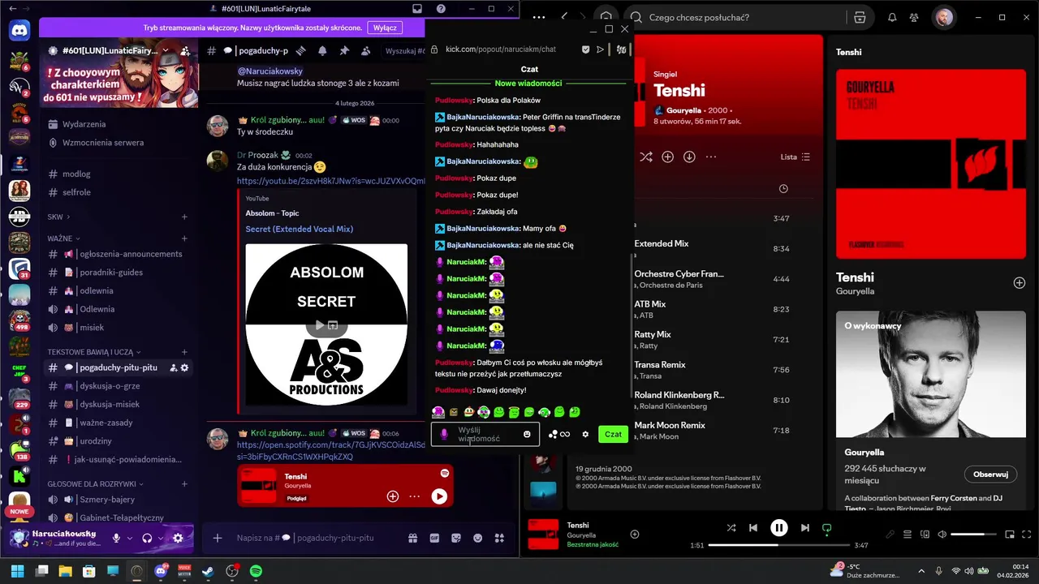Open sticker picker in Discord message bar

click(456, 538)
